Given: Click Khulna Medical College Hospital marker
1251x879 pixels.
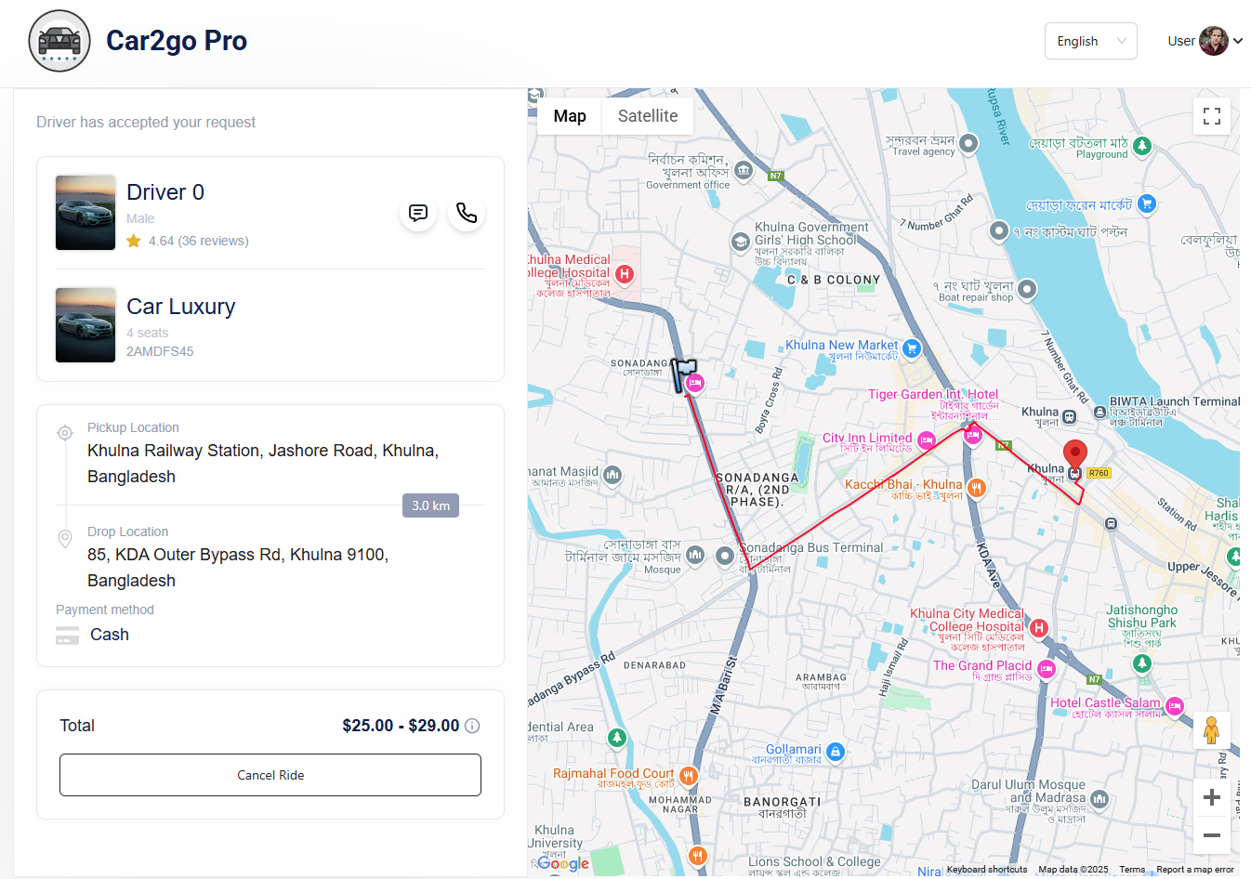Looking at the screenshot, I should [625, 274].
